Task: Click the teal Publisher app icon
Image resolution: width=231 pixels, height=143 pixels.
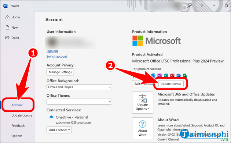Action: 166,75
